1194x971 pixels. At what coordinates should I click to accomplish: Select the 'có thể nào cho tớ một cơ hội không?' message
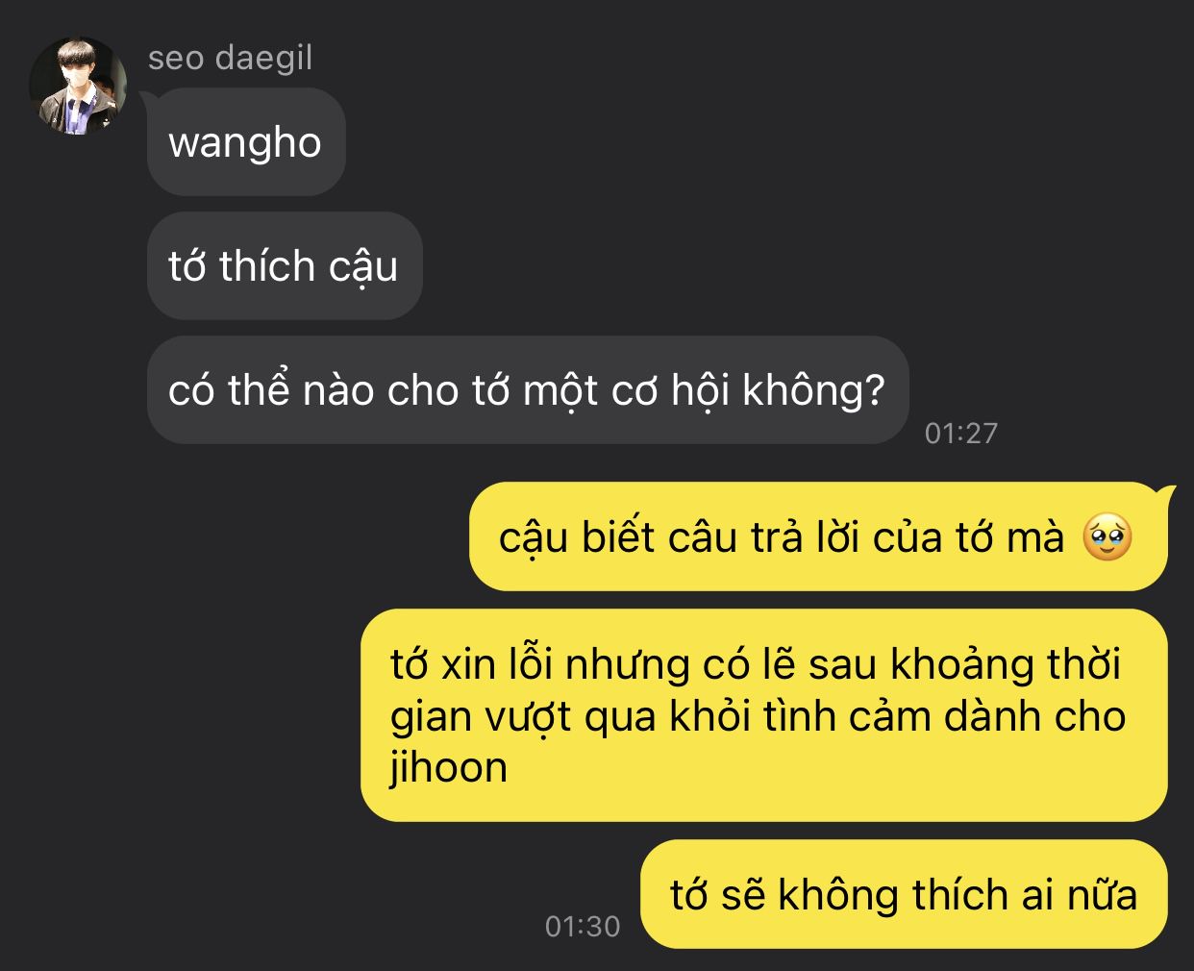coord(528,390)
